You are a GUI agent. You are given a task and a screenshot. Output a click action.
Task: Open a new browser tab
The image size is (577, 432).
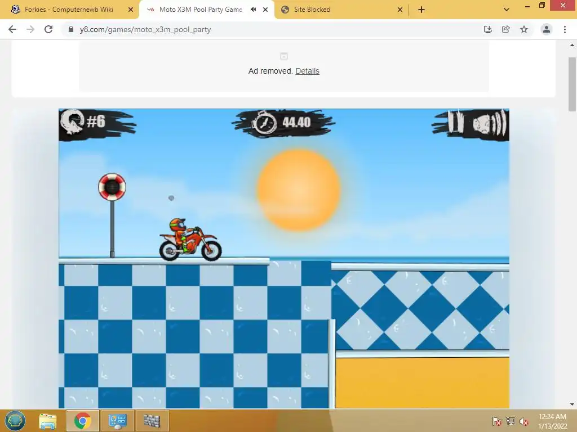click(421, 10)
